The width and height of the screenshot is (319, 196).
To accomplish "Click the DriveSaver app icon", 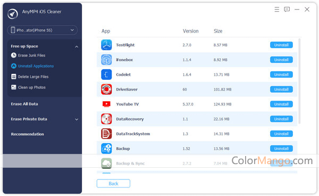I will point(106,89).
